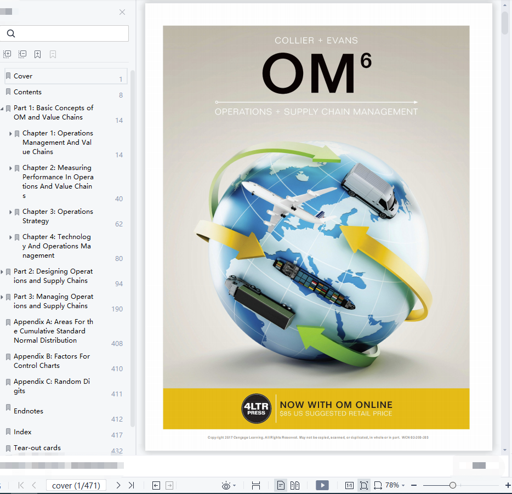Start the slideshow play button
The height and width of the screenshot is (494, 512).
click(x=322, y=486)
